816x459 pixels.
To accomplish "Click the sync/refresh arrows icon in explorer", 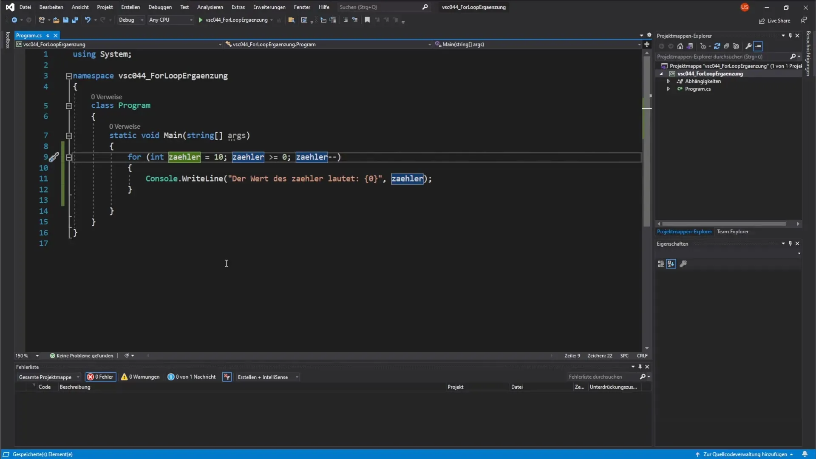I will tap(717, 46).
